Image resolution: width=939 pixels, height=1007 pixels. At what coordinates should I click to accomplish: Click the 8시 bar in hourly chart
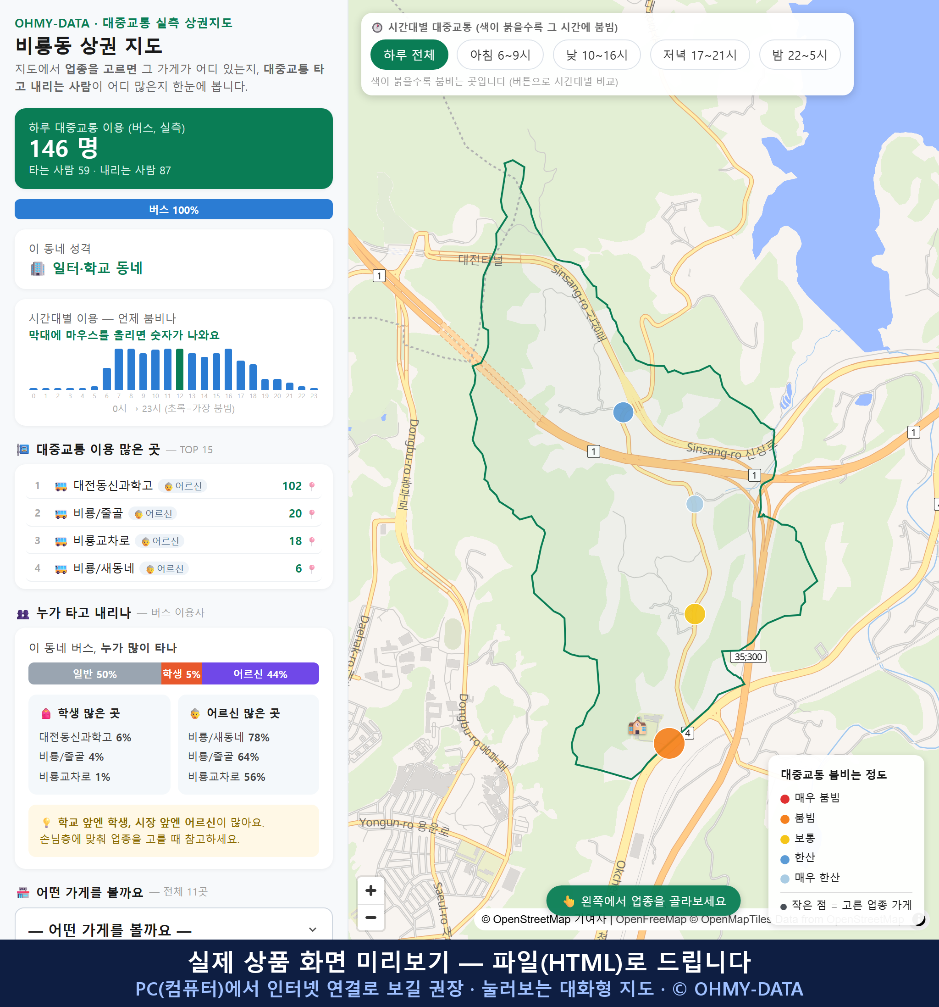pos(131,369)
